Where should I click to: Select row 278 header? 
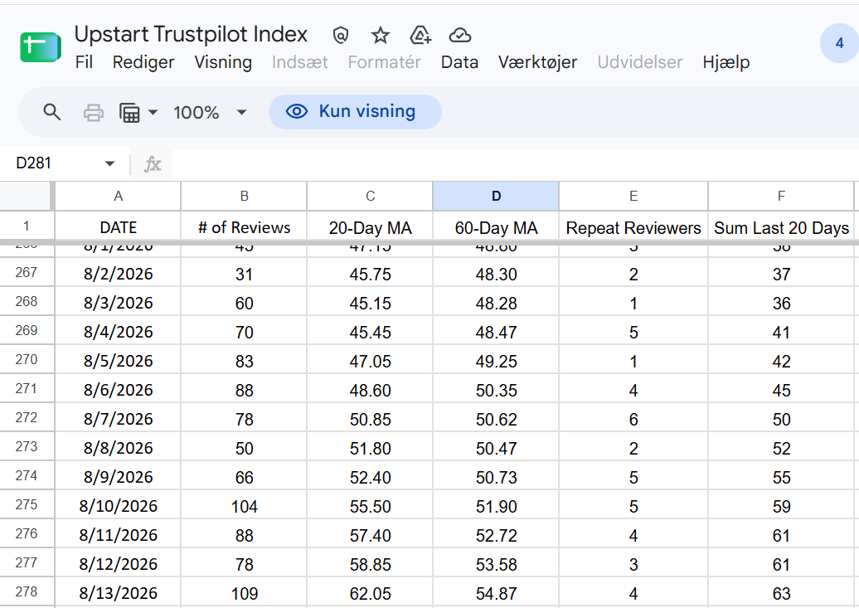(x=27, y=591)
